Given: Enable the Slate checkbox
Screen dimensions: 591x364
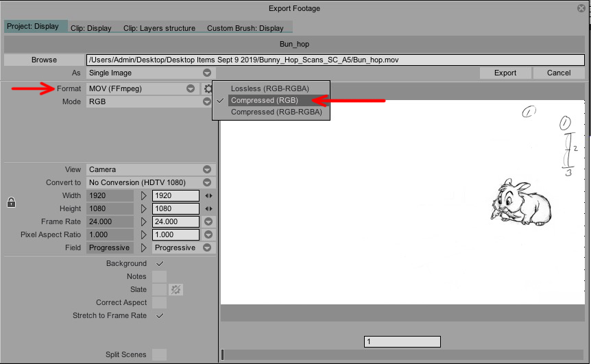Looking at the screenshot, I should click(x=160, y=289).
